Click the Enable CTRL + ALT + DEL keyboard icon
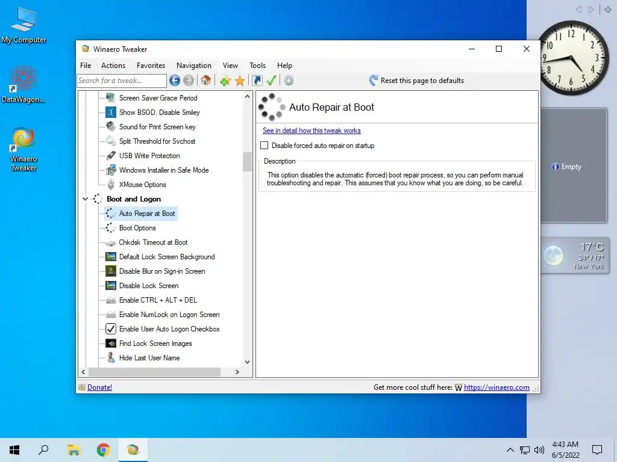This screenshot has height=462, width=617. coord(111,300)
